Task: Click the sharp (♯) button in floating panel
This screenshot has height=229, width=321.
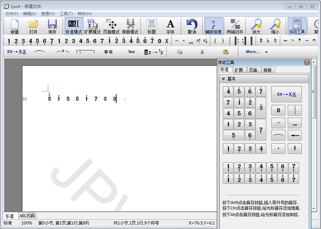Action: tap(295, 148)
